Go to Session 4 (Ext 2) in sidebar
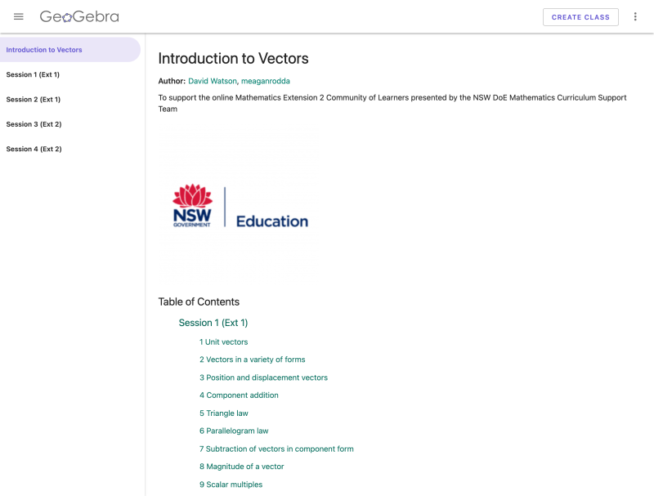Screen dimensions: 654x496 click(34, 149)
